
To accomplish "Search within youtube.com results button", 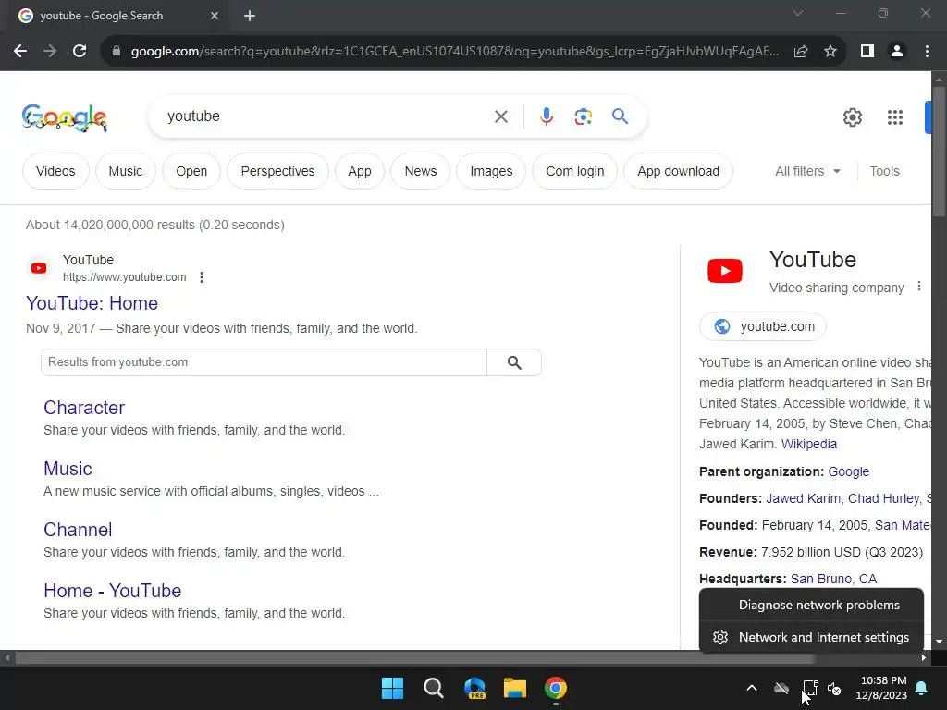I will coord(514,362).
